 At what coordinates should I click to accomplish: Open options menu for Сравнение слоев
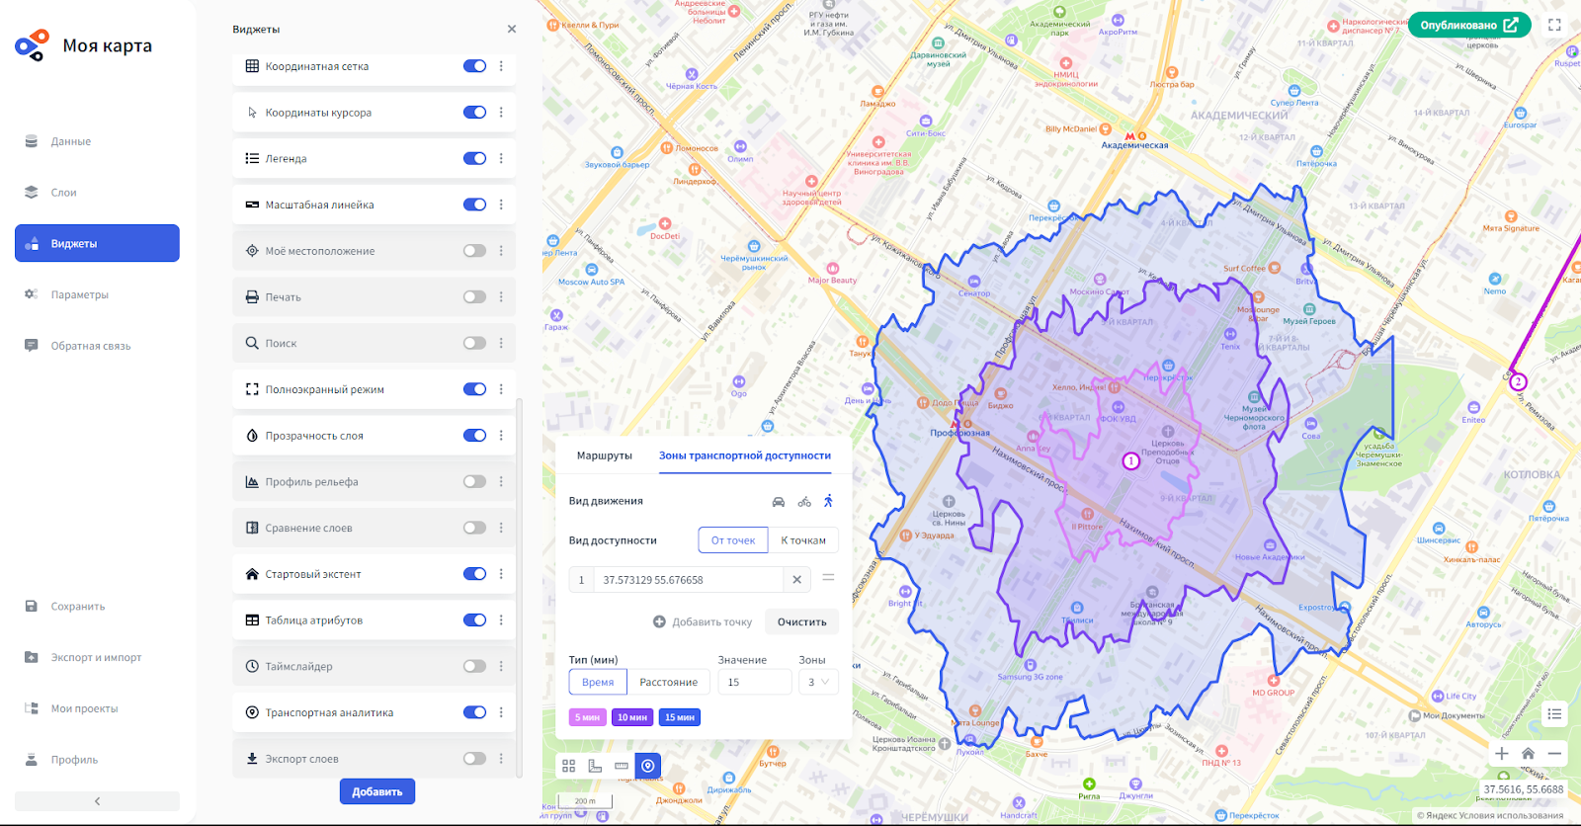(501, 528)
